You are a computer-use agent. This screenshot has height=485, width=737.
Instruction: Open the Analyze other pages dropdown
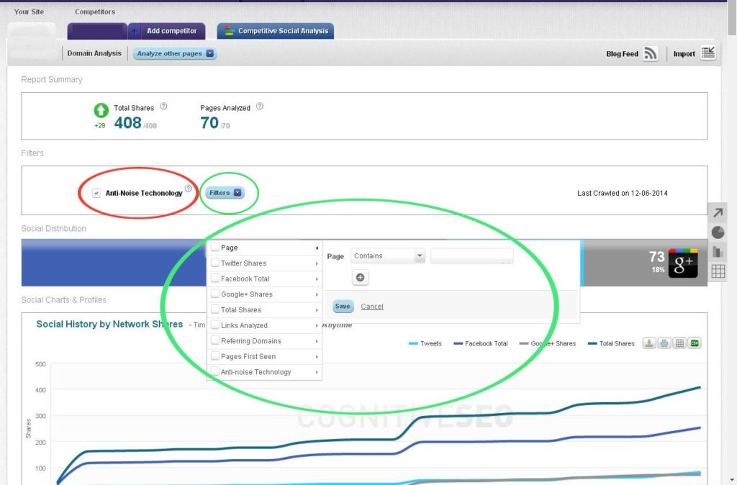pyautogui.click(x=176, y=53)
